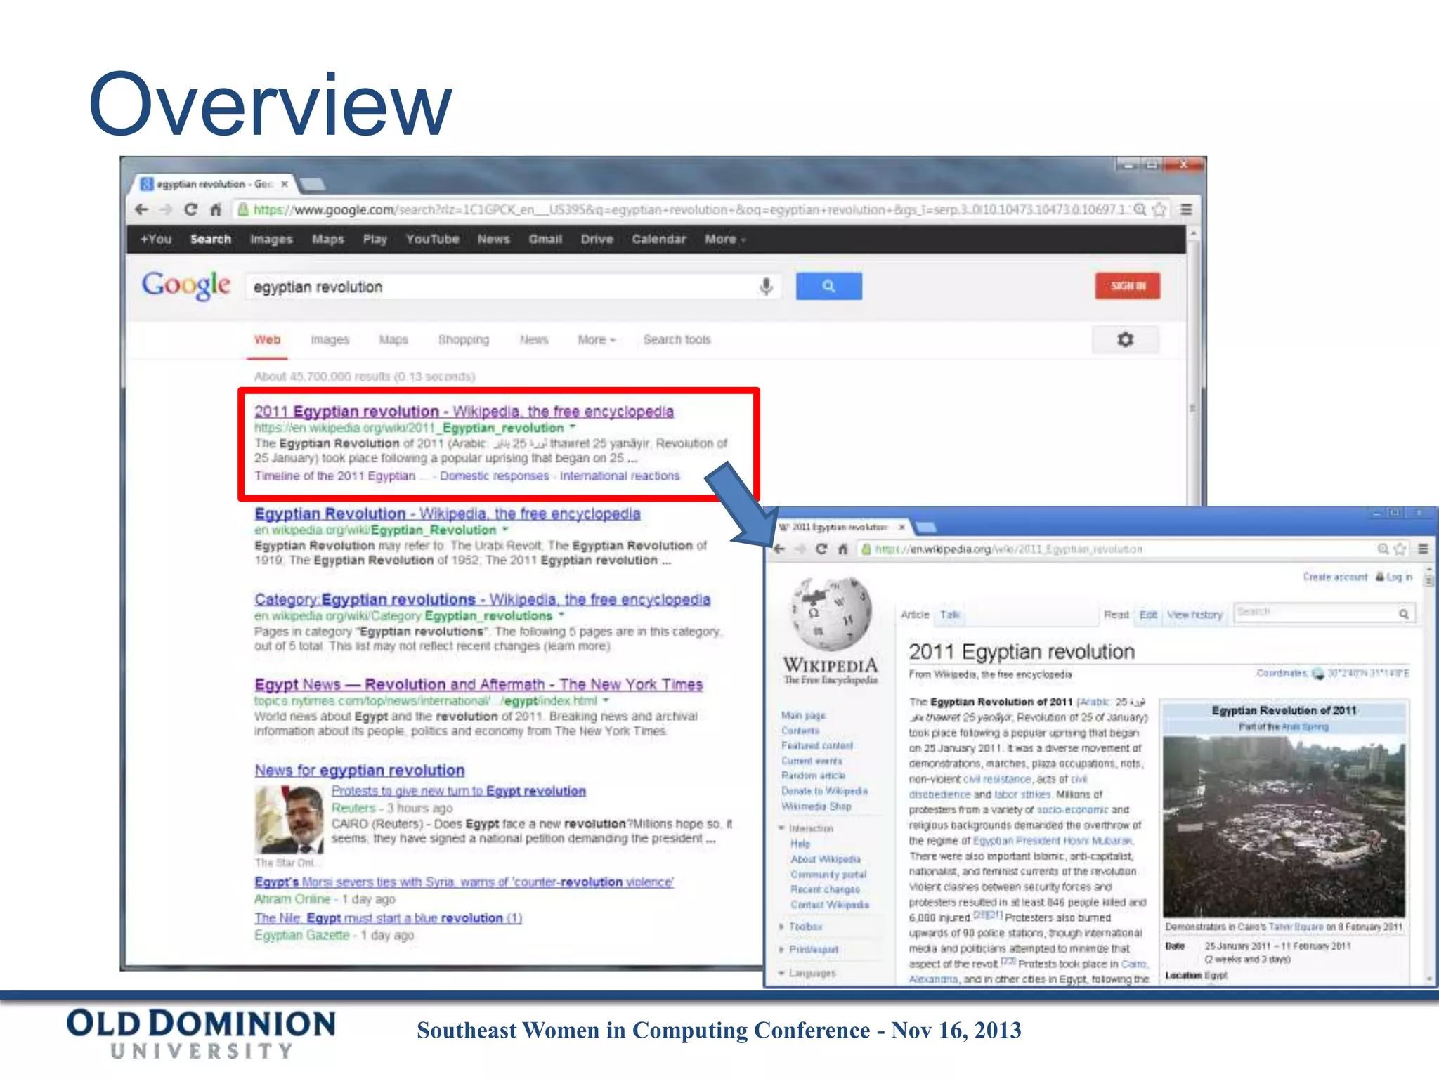
Task: Open Search tools on Google results
Action: tap(677, 340)
